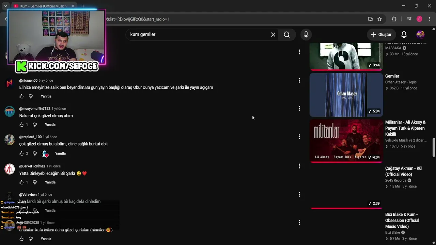The image size is (436, 245).
Task: Dislike the "Nakarat çok güzel olmuş abim" comment
Action: tap(35, 125)
